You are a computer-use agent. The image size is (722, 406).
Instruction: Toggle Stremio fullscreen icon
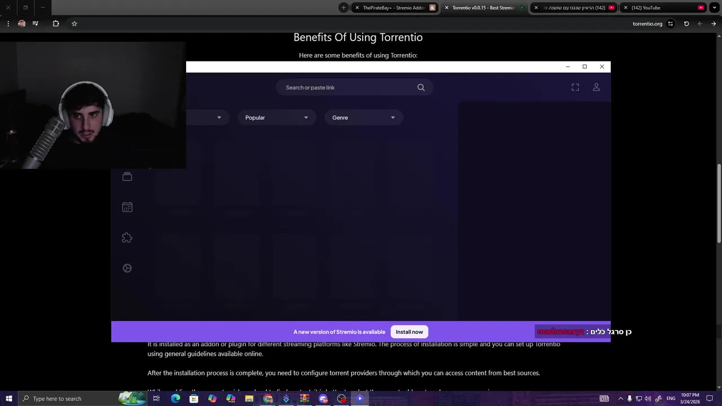coord(575,87)
